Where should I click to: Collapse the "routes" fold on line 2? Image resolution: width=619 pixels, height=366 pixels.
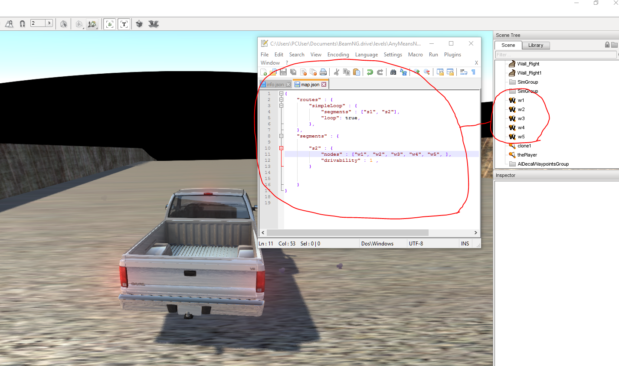point(281,100)
